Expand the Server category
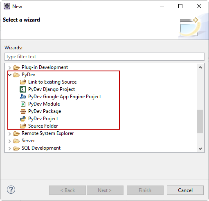Viewport: 209px width, 201px height. (x=10, y=141)
